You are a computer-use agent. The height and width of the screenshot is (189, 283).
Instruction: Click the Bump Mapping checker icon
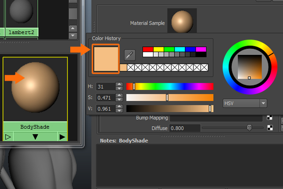pyautogui.click(x=270, y=117)
